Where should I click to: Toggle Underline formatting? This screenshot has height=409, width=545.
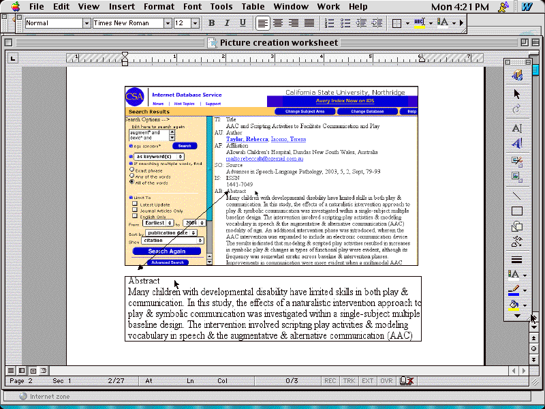click(x=243, y=23)
